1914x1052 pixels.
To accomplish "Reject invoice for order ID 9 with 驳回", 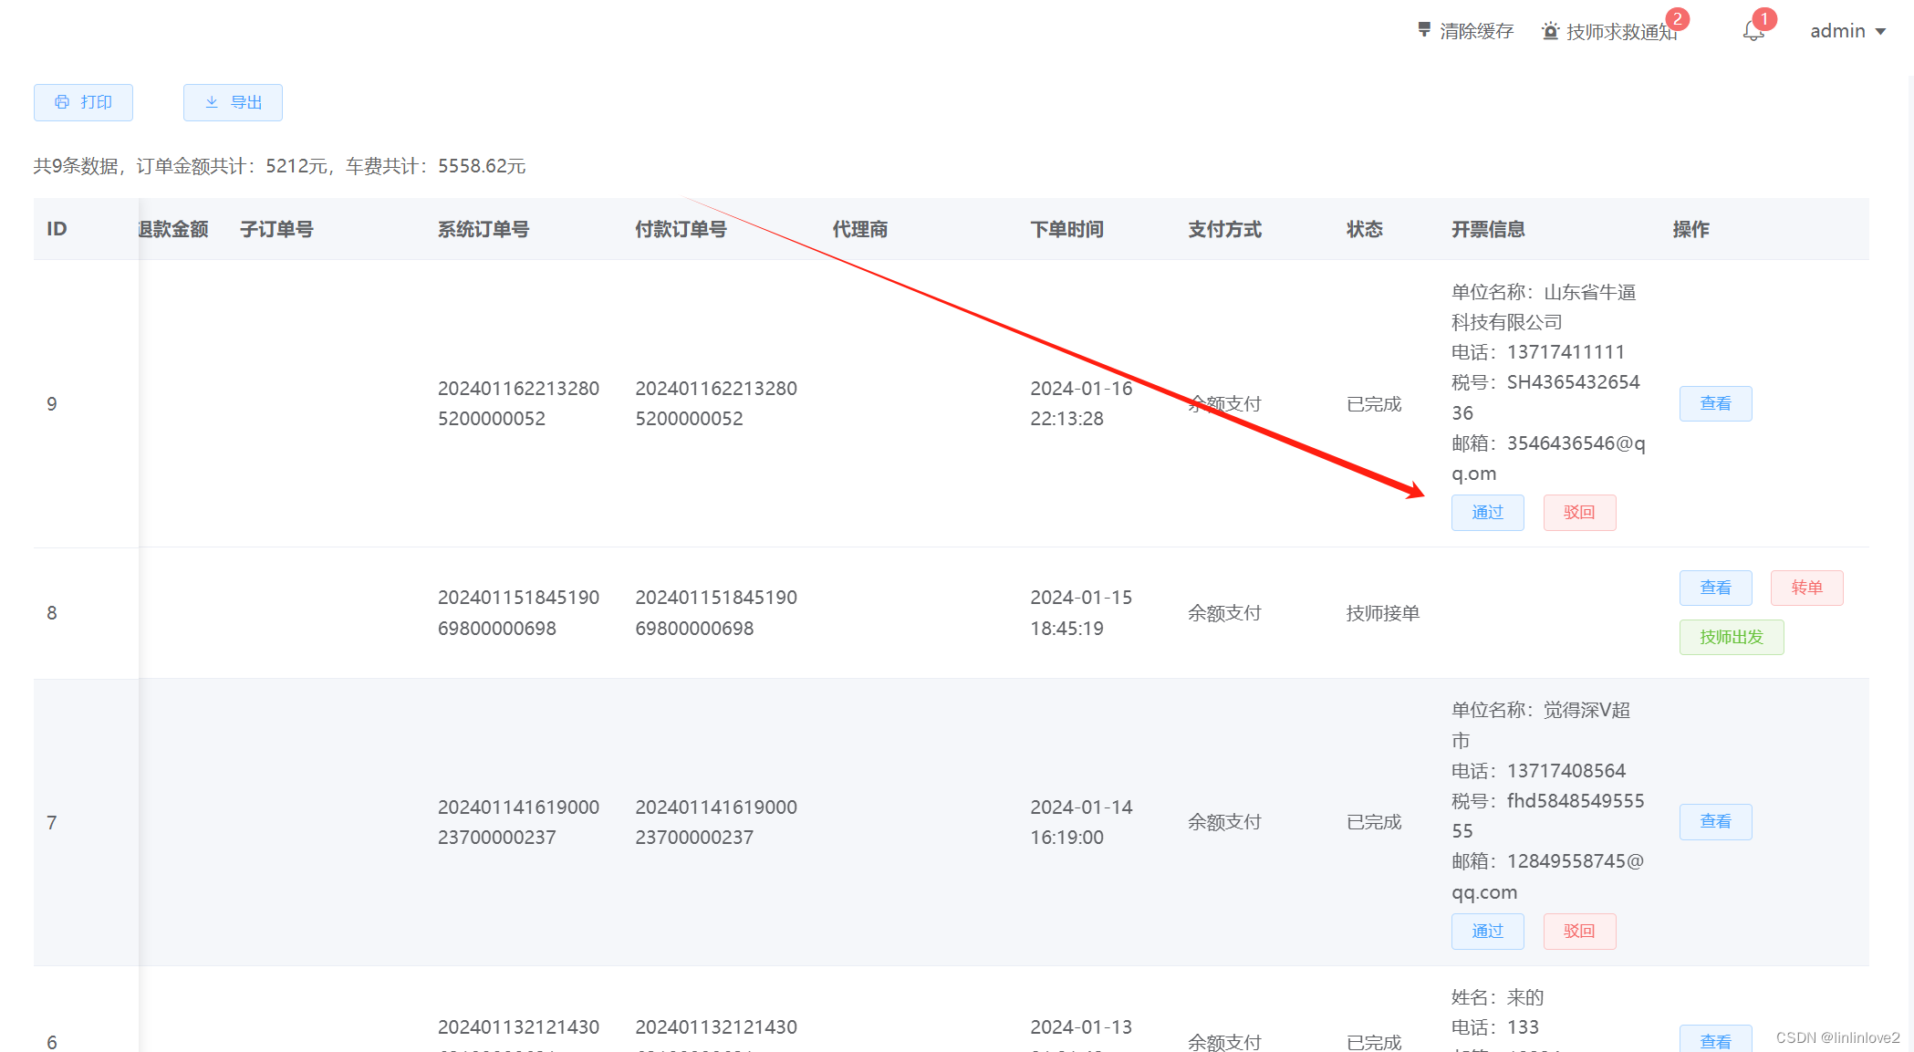I will click(1579, 512).
